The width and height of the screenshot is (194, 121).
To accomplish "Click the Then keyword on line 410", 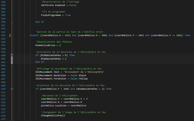I will point(109,89).
